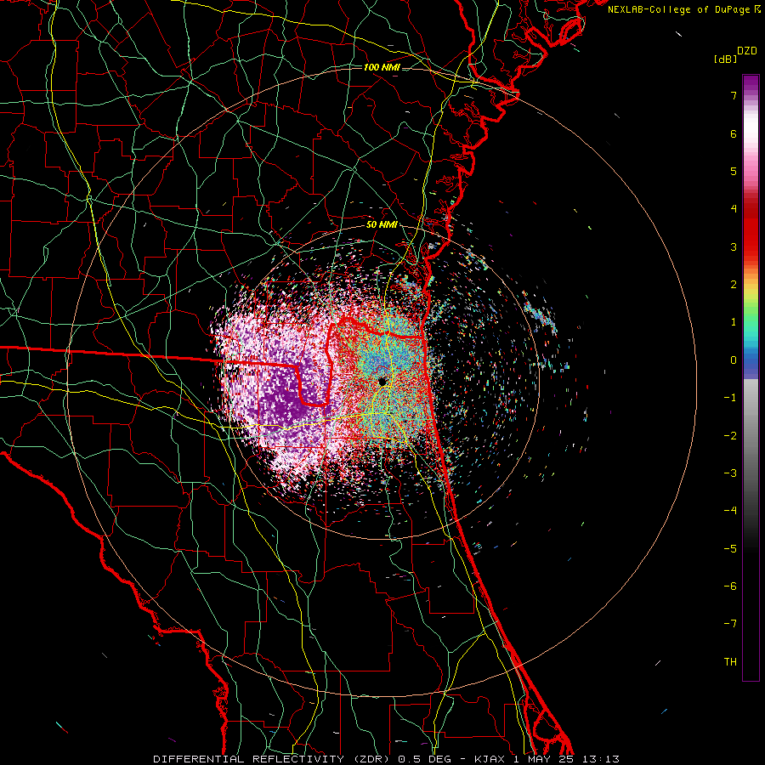Click the 0 dB value on color scale
This screenshot has width=765, height=765.
[734, 360]
